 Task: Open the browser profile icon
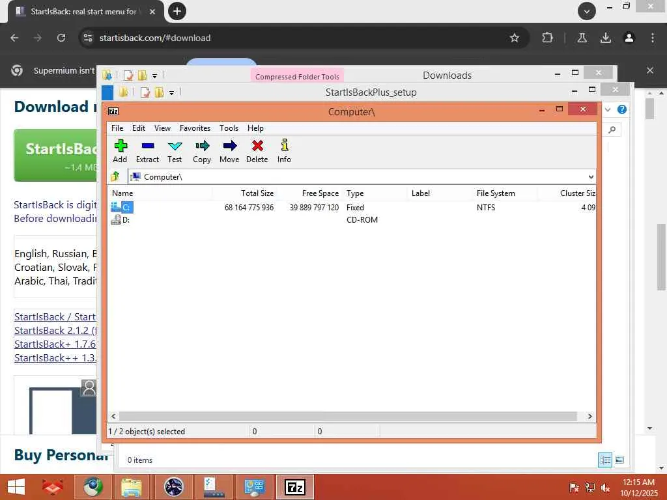[x=629, y=38]
